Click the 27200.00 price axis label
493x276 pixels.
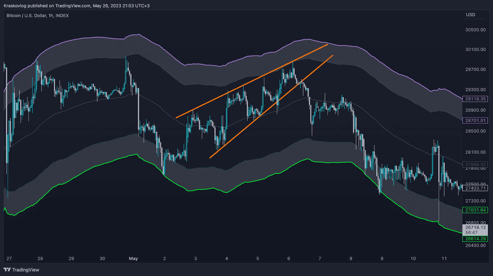(x=475, y=201)
